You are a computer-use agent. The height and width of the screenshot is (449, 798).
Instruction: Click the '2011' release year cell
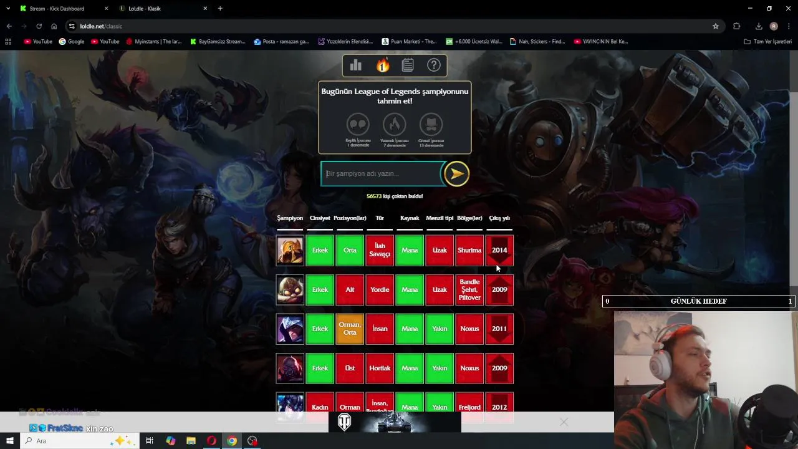[x=499, y=329]
